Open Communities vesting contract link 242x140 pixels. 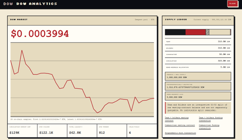(180, 125)
